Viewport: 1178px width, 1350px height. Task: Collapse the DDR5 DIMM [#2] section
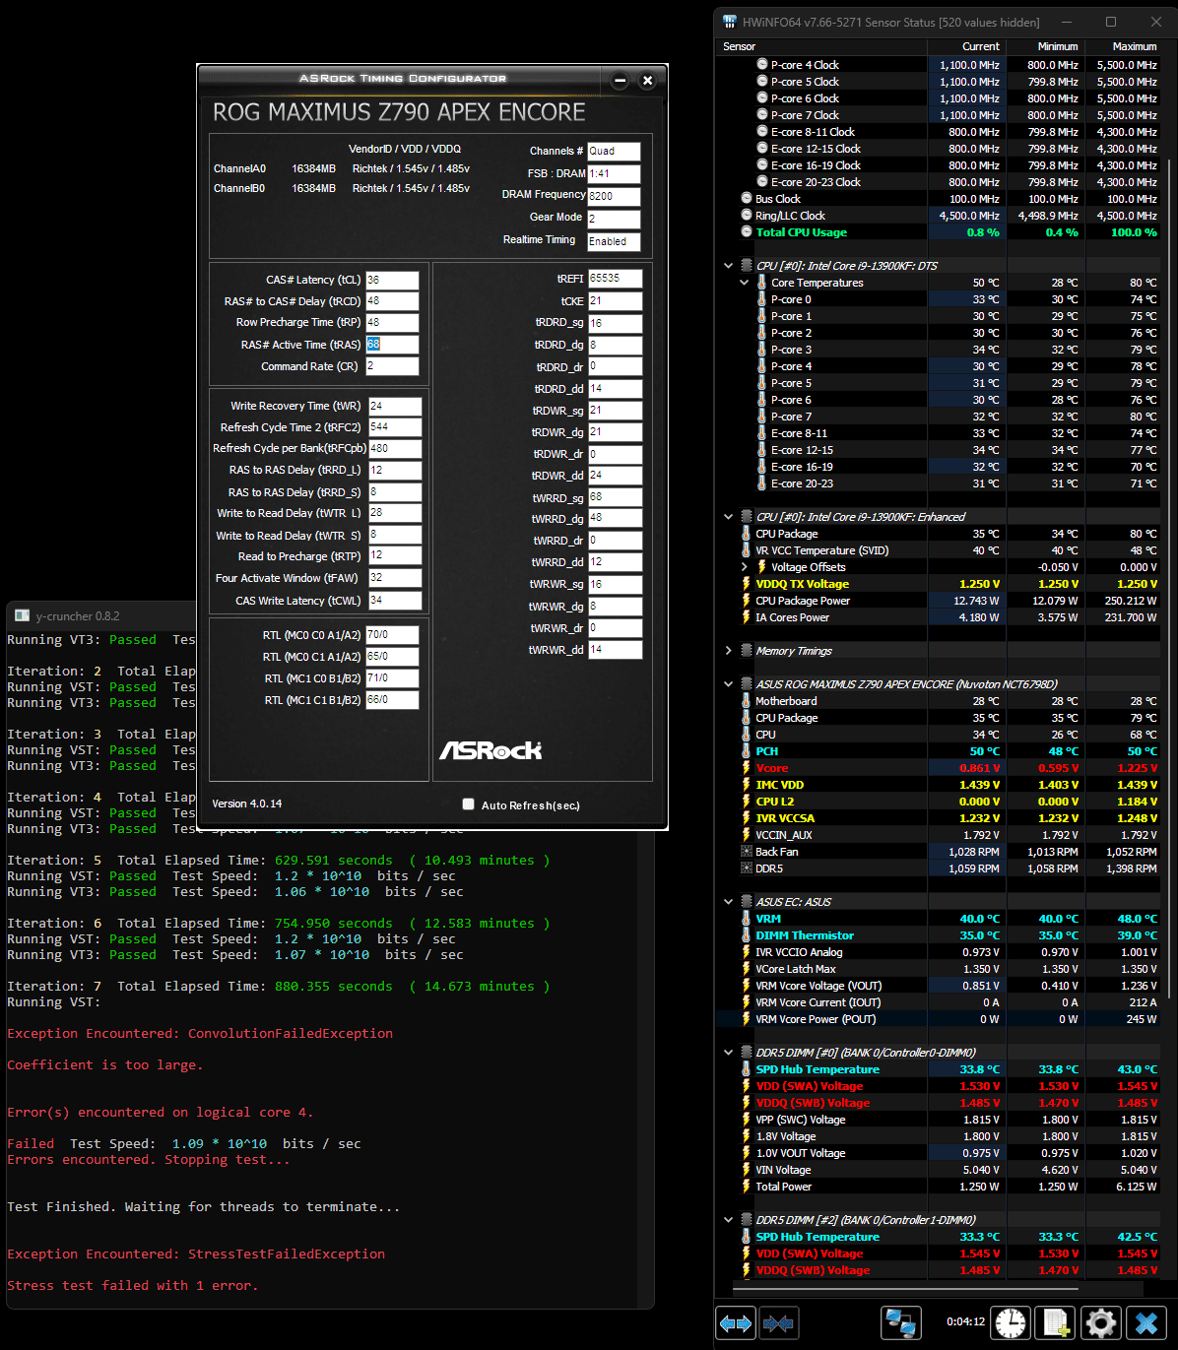click(x=729, y=1220)
